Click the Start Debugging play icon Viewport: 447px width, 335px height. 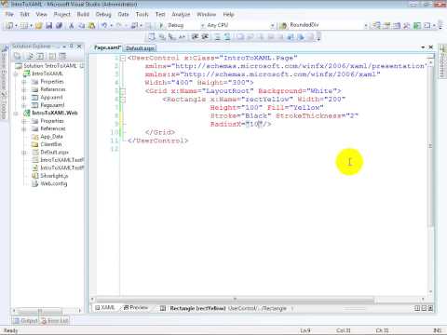tap(161, 25)
